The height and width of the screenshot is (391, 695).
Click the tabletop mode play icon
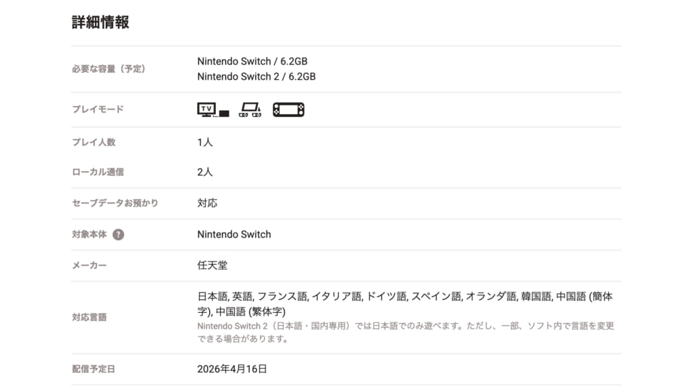point(250,110)
